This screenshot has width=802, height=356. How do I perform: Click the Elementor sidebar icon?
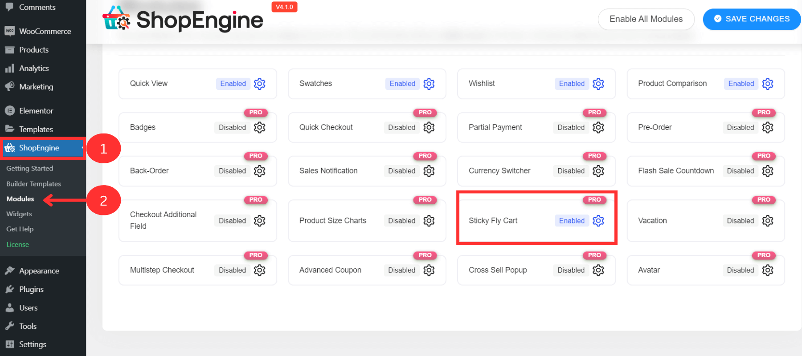(x=10, y=111)
